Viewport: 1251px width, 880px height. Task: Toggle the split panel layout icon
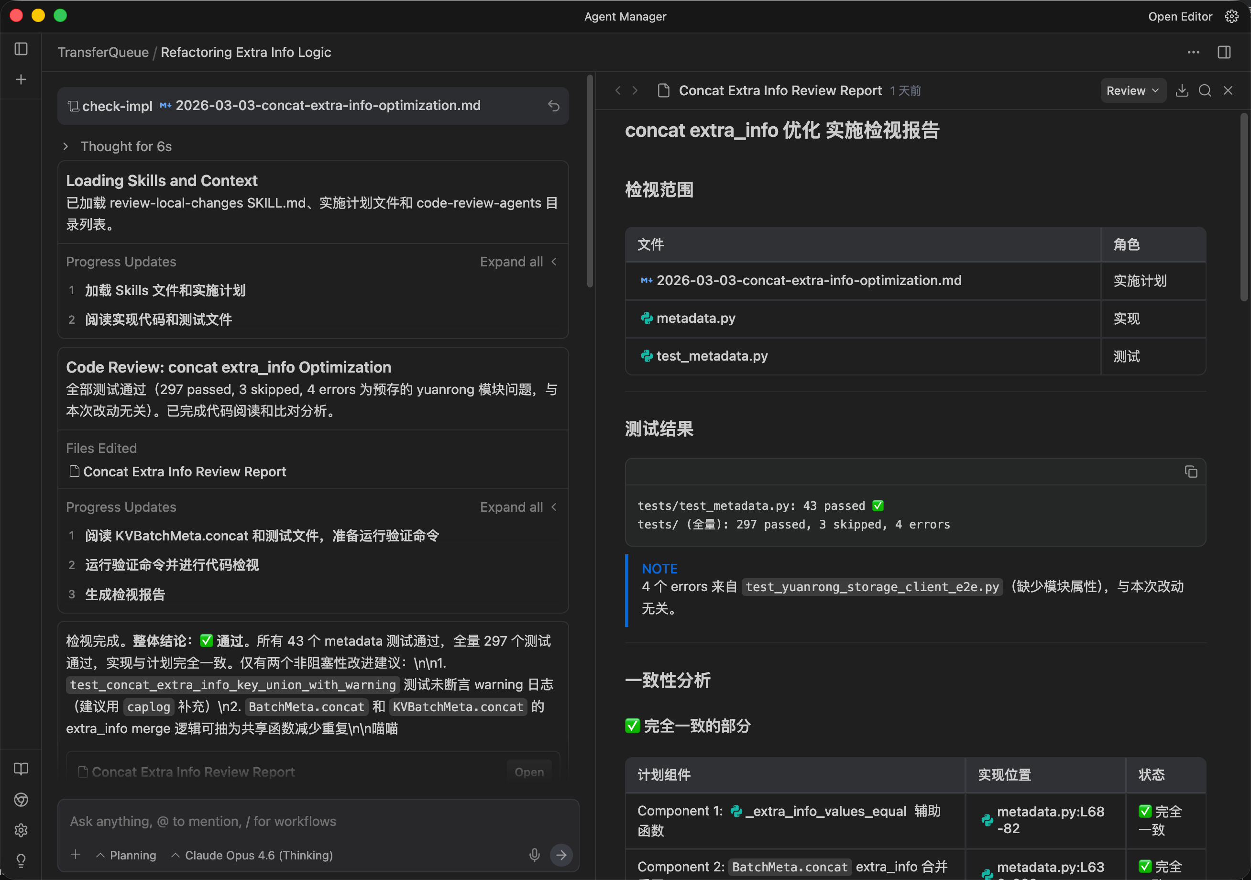[x=1223, y=52]
